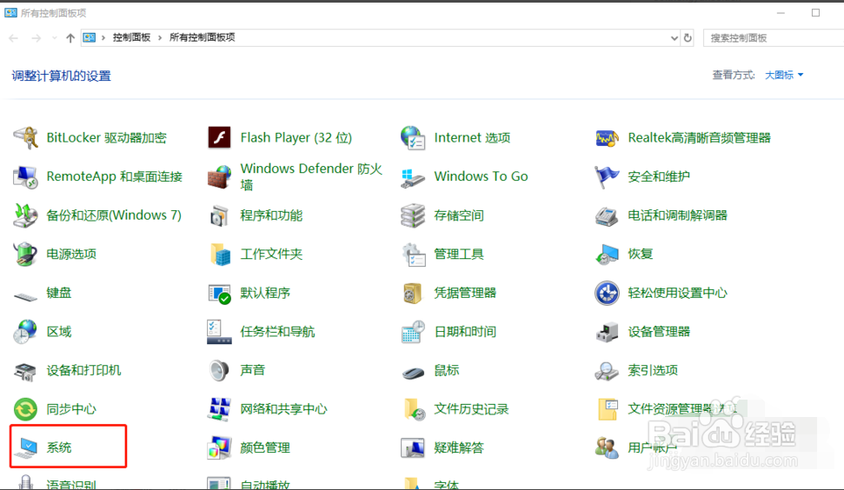Image resolution: width=844 pixels, height=490 pixels.
Task: Go forward with the right arrow button
Action: click(36, 37)
